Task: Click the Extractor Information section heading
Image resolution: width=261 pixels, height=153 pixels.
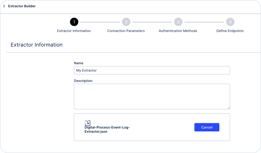Action: coord(37,45)
